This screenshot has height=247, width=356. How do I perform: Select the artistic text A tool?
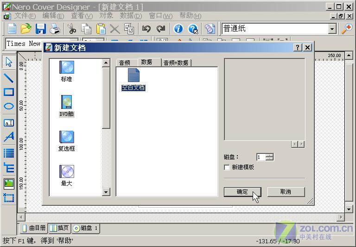pyautogui.click(x=9, y=137)
